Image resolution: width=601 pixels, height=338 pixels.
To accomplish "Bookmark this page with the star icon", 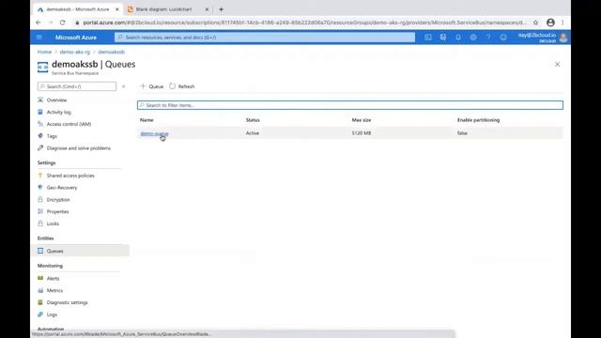I will (535, 23).
